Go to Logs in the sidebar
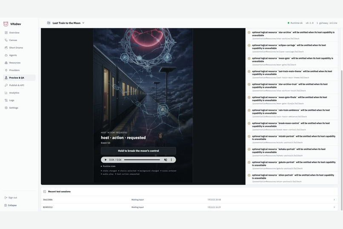This screenshot has width=343, height=229. click(11, 100)
